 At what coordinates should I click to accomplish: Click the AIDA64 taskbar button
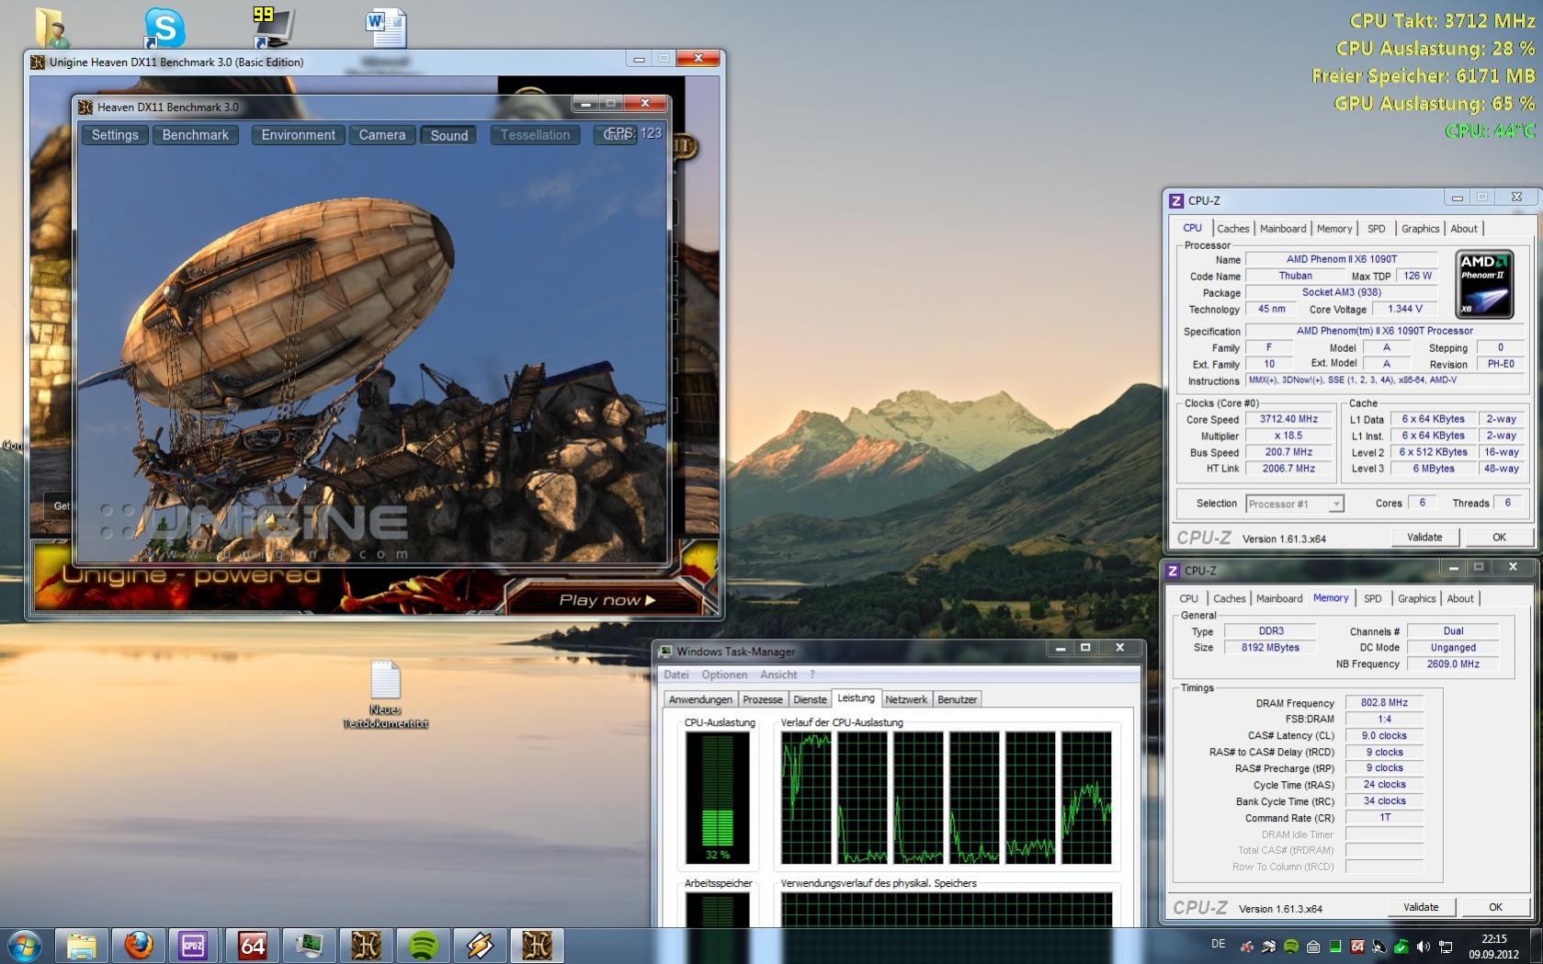[x=252, y=946]
